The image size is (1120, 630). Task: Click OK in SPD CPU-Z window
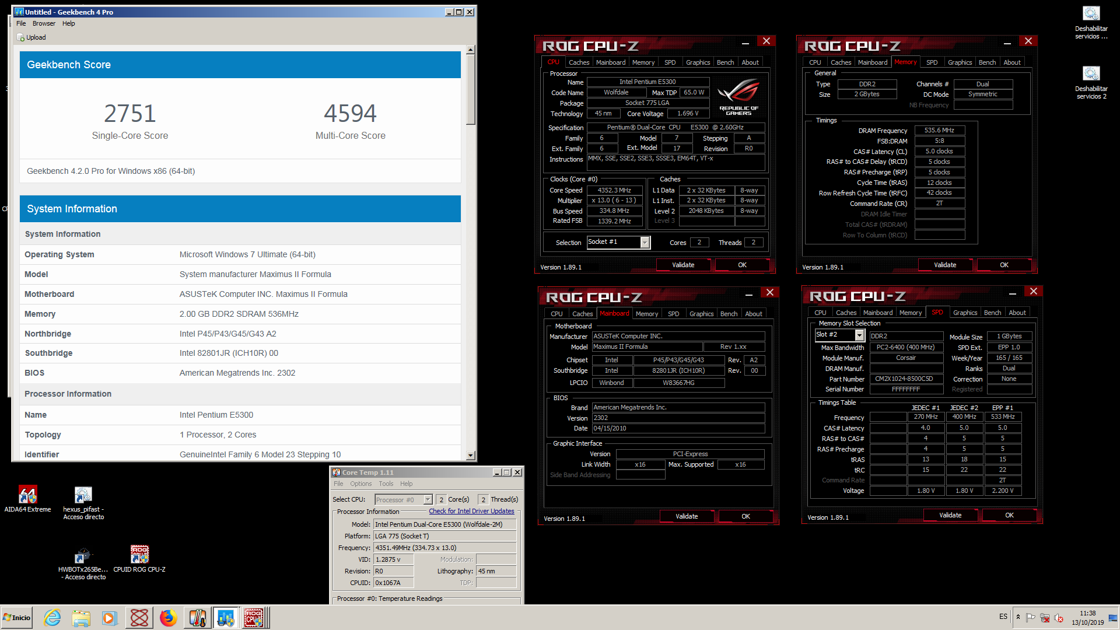(x=1009, y=515)
